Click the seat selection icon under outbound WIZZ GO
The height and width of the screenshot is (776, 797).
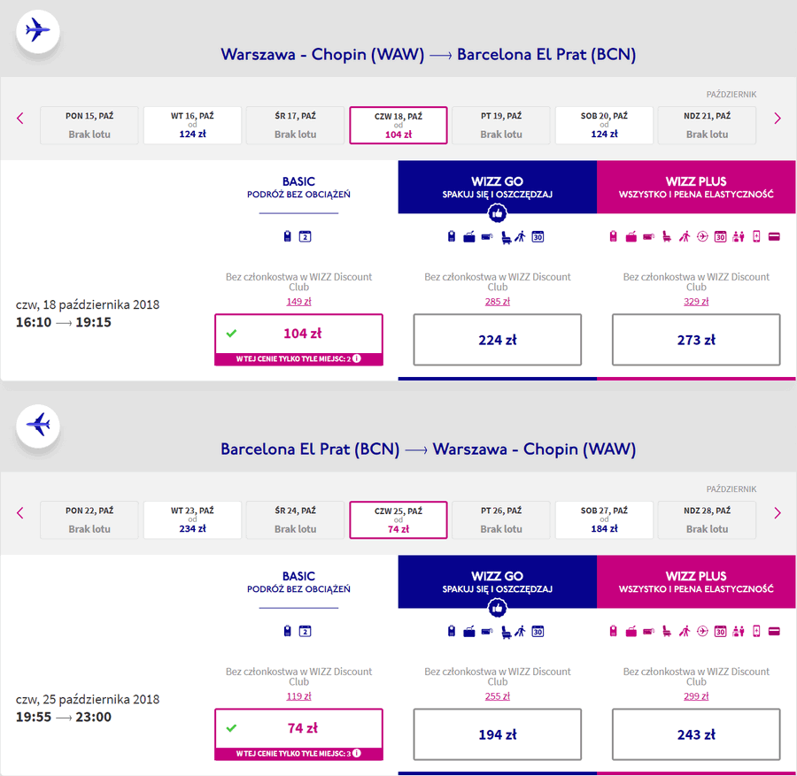pyautogui.click(x=506, y=237)
